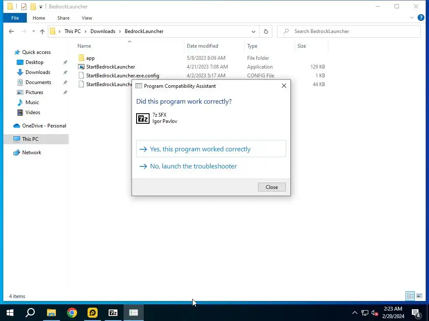Open the 7z taskbar icon
Screen dimensions: 429x321
[x=113, y=313]
